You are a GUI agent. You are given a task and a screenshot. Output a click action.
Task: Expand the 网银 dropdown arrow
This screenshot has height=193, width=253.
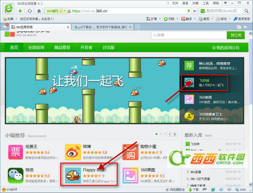(178, 19)
